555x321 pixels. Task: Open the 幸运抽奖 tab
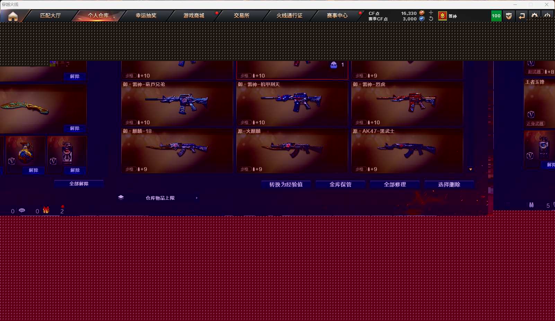[x=146, y=16]
